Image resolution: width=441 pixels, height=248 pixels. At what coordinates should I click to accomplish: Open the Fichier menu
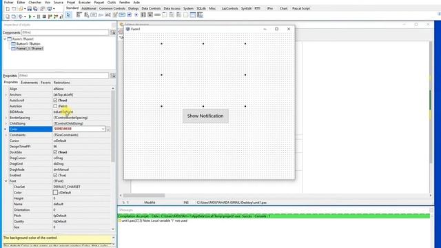click(x=9, y=2)
